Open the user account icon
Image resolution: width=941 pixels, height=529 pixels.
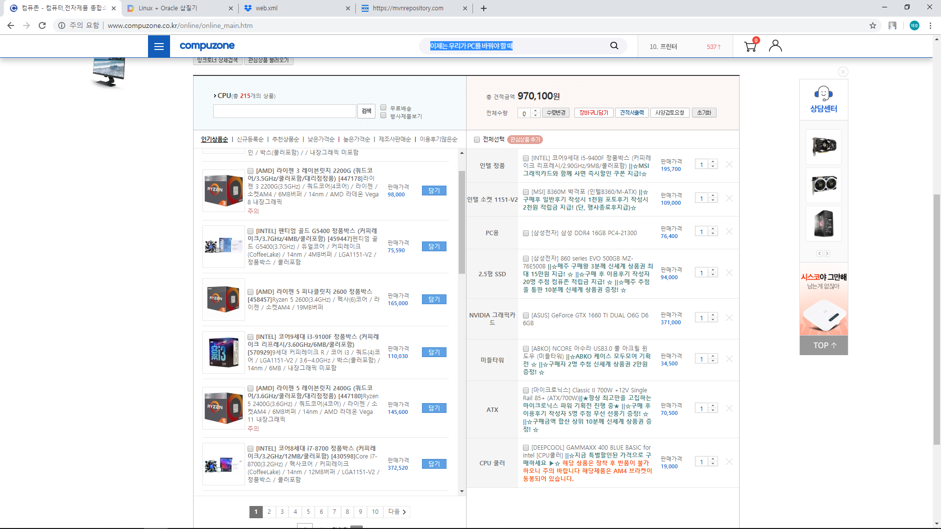(x=775, y=46)
